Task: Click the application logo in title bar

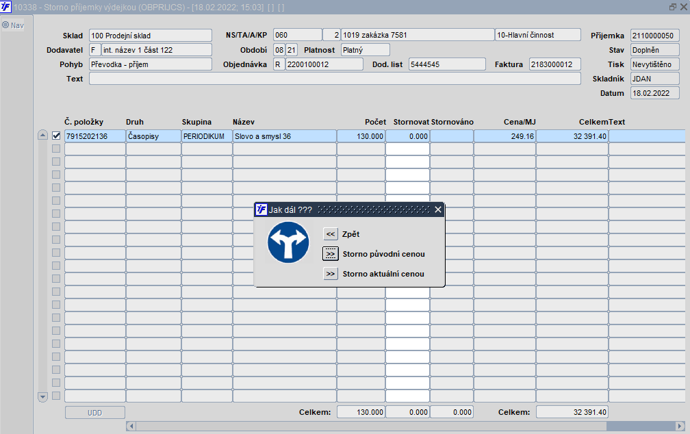Action: 6,6
